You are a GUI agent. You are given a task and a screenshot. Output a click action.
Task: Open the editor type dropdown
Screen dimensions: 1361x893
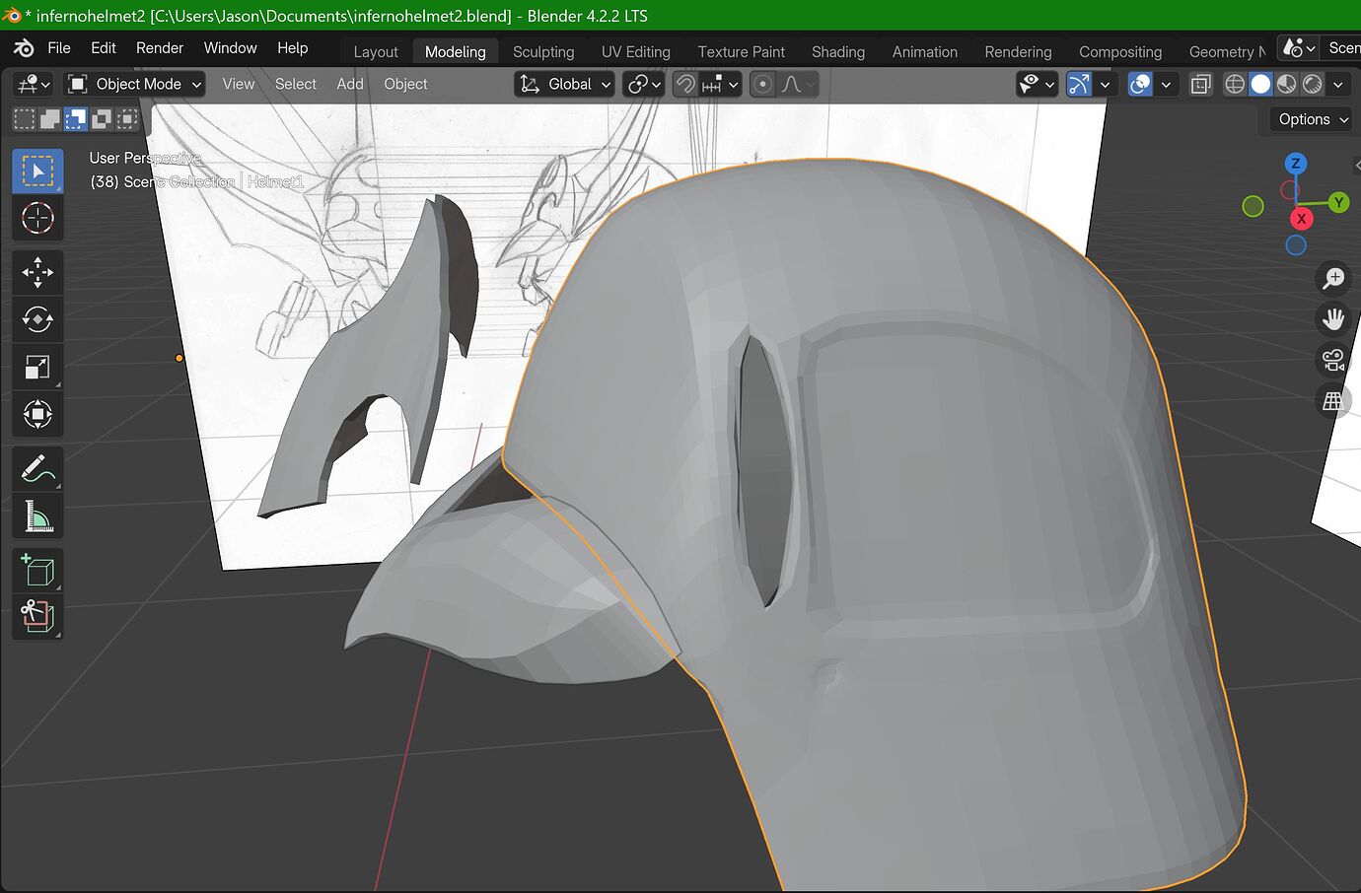(34, 85)
